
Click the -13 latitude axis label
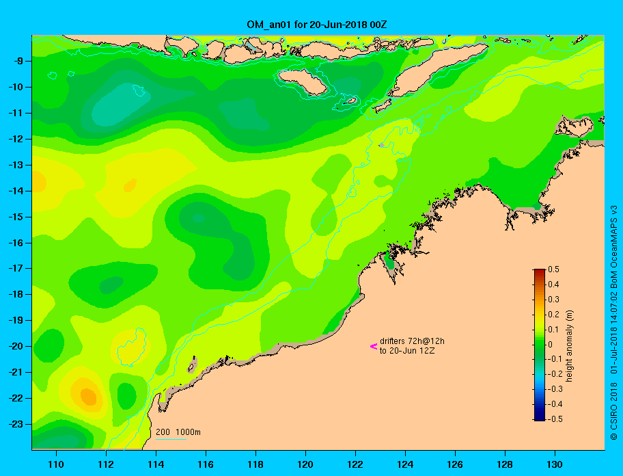16,165
